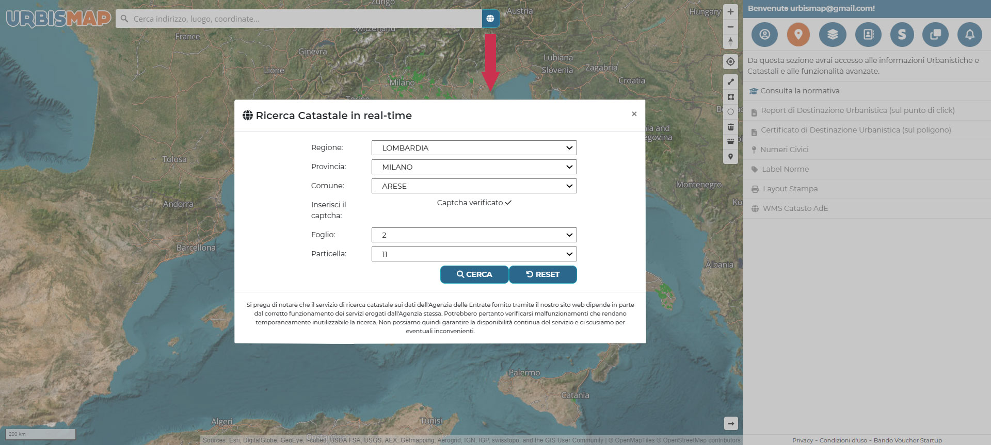The height and width of the screenshot is (445, 991).
Task: Open the S circle section
Action: tap(902, 35)
